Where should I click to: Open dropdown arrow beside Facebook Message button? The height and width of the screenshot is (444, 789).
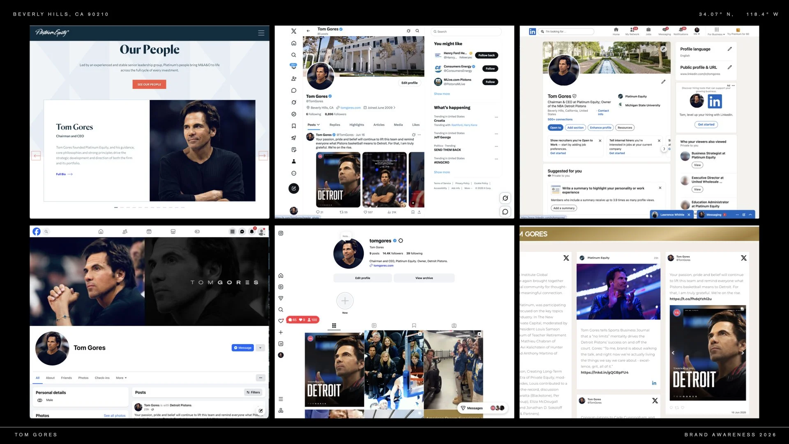260,348
